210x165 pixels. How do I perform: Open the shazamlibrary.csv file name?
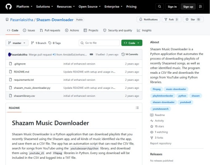click(x=24, y=96)
